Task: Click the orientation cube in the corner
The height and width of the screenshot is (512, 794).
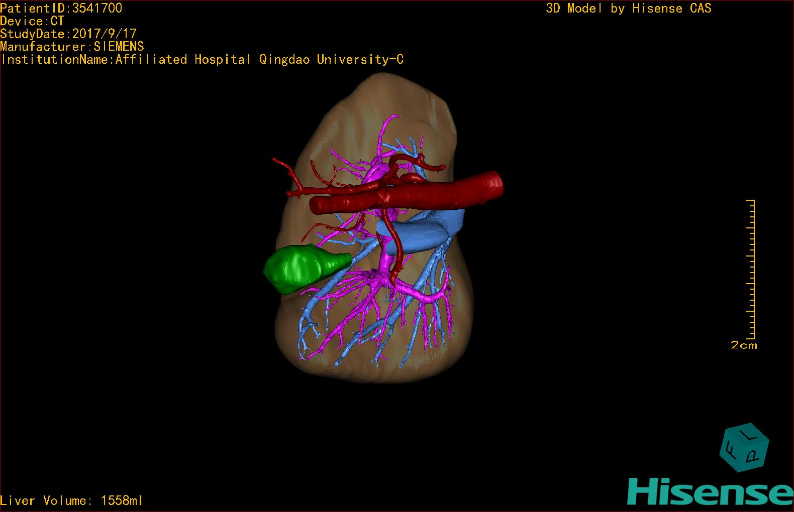Action: pyautogui.click(x=744, y=447)
